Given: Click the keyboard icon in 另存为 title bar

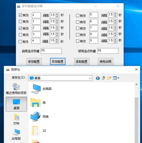Looking at the screenshot, I should pos(8,70).
